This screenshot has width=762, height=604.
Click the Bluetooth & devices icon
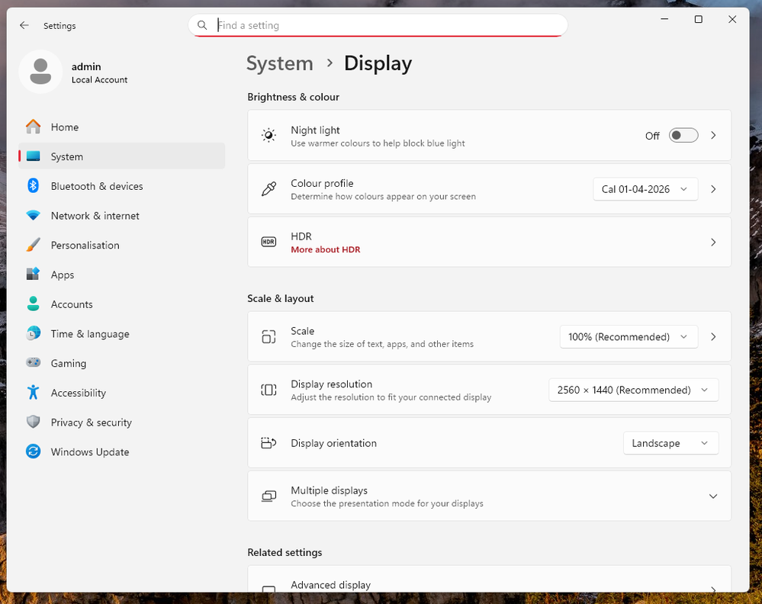pos(33,186)
